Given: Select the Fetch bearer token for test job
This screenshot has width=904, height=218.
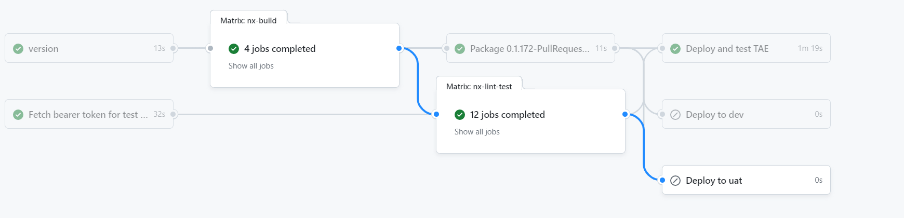Looking at the screenshot, I should pyautogui.click(x=89, y=114).
